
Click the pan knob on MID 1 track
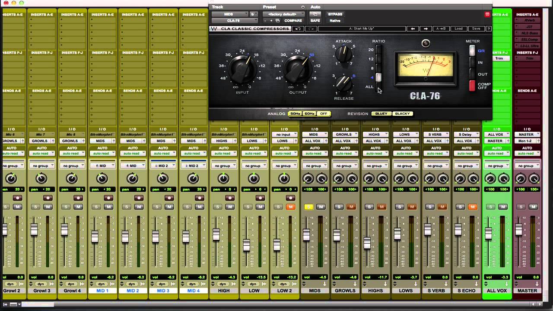(x=102, y=178)
